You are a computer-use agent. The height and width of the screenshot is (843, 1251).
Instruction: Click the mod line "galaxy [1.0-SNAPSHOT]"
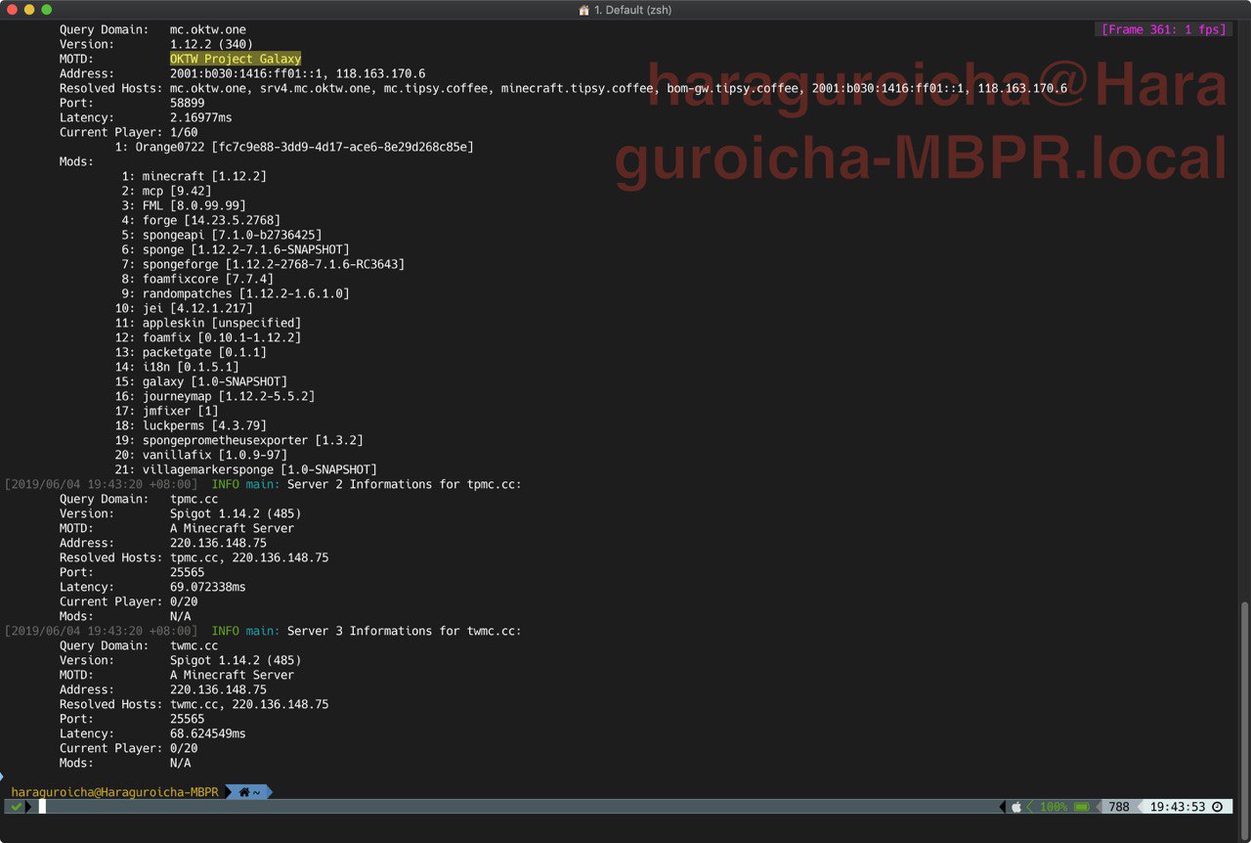[x=215, y=381]
